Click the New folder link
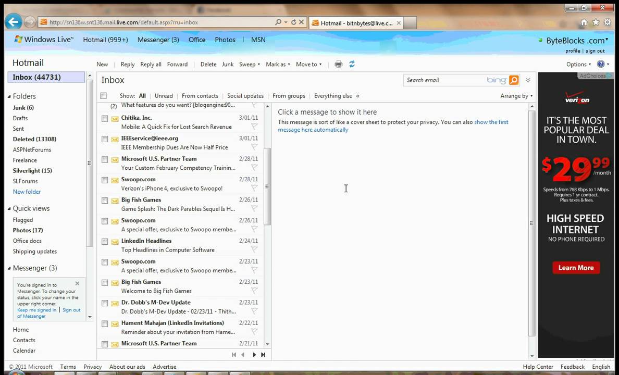The height and width of the screenshot is (375, 619). [x=27, y=192]
